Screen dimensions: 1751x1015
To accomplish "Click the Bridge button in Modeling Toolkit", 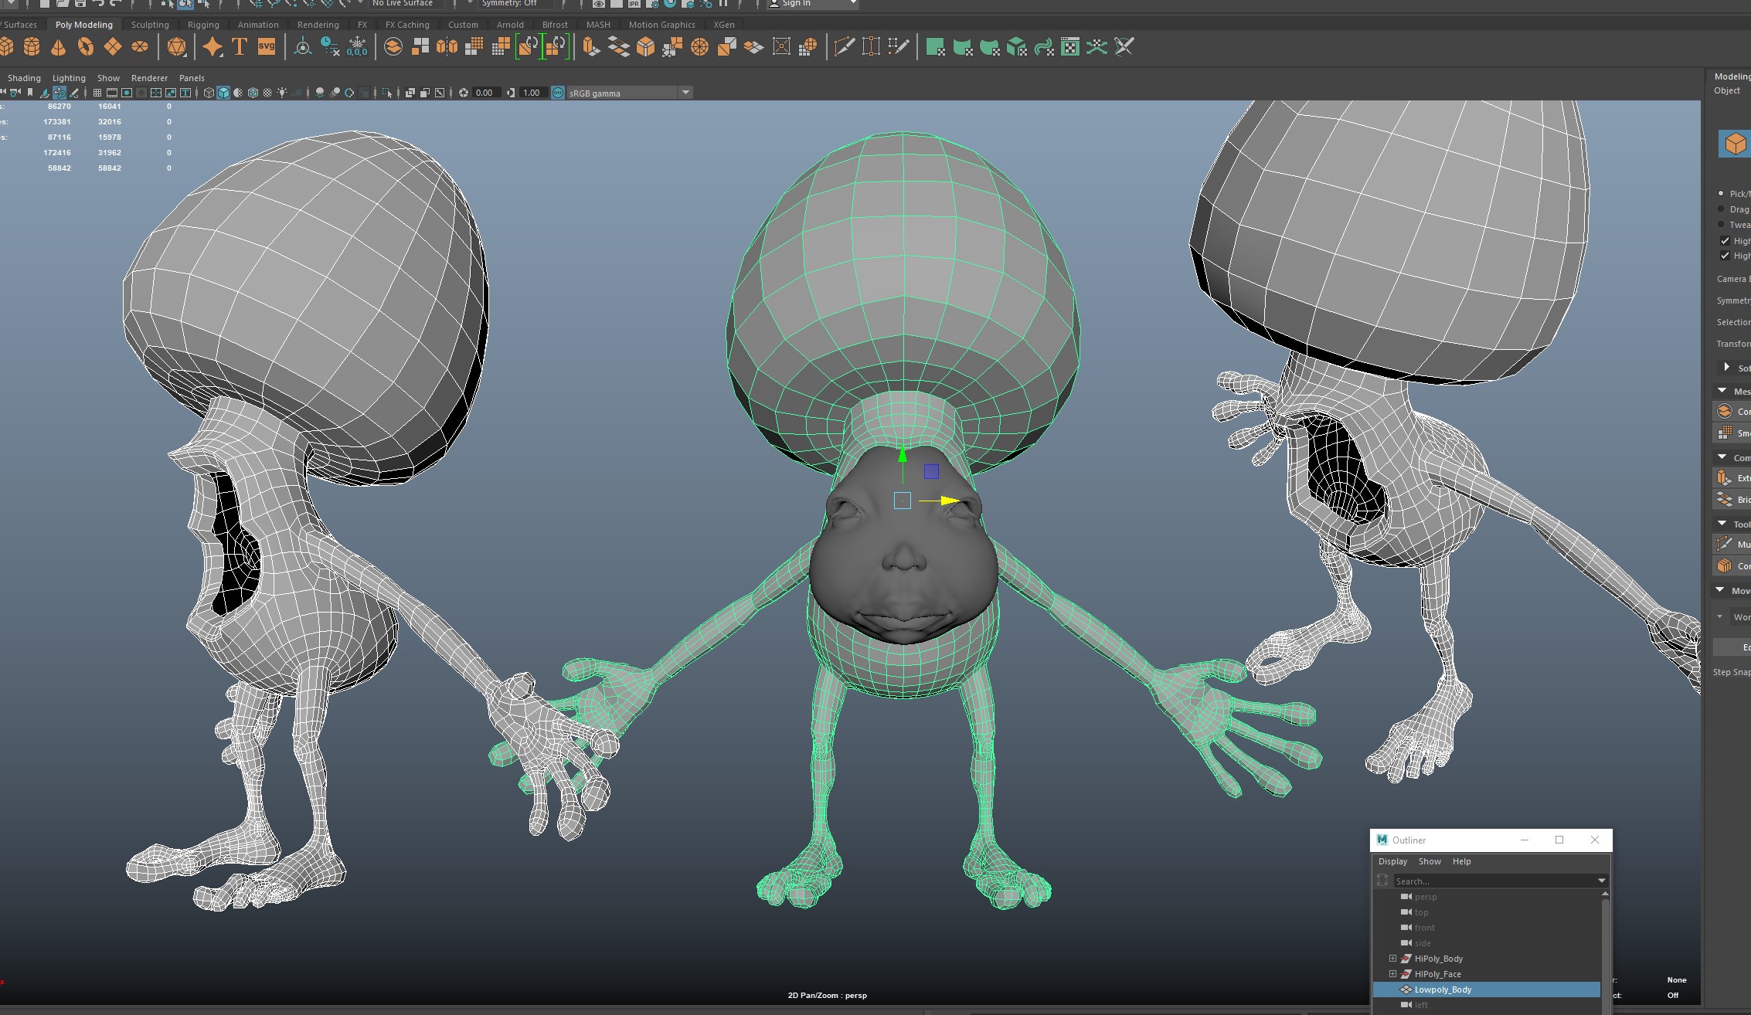I will tap(1732, 500).
